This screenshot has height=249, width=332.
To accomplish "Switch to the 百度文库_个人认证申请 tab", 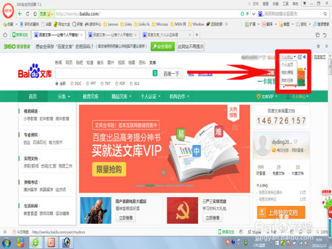I will [166, 35].
